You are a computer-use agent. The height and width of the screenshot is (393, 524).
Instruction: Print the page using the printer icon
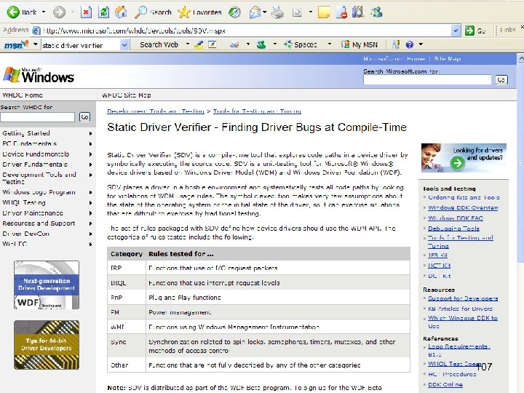tap(277, 12)
